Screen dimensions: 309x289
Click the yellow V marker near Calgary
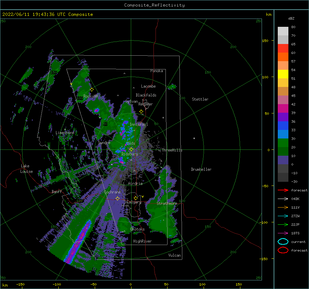[142, 197]
